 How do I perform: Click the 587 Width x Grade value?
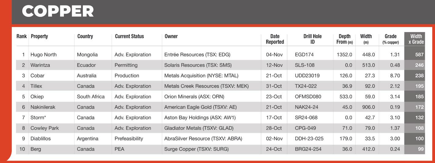coord(419,55)
